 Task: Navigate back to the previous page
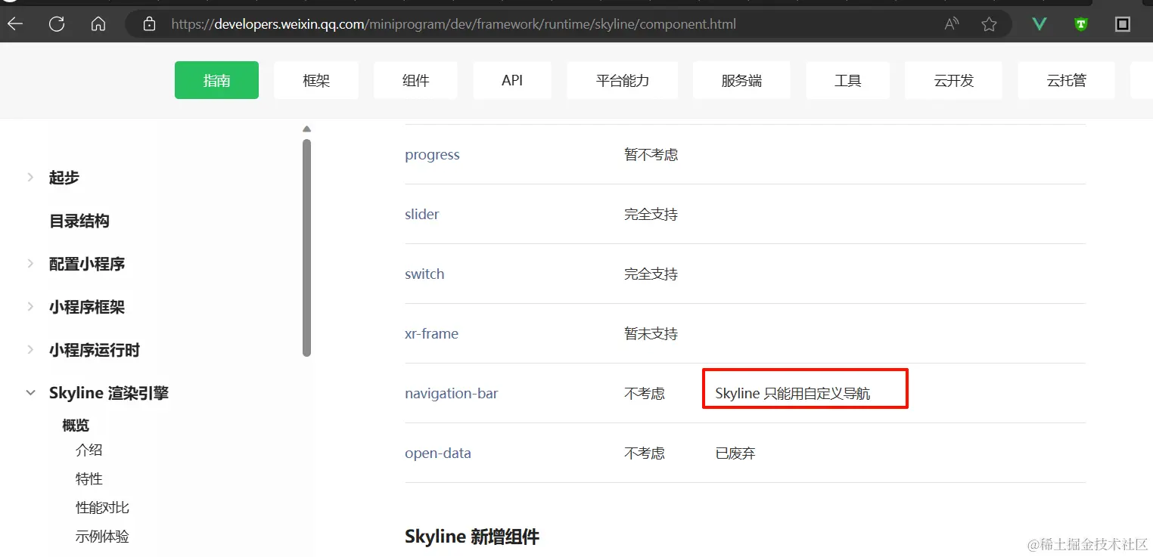[15, 23]
